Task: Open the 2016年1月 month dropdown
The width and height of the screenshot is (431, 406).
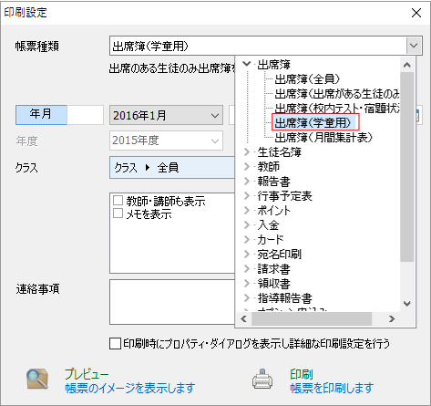Action: coord(166,115)
